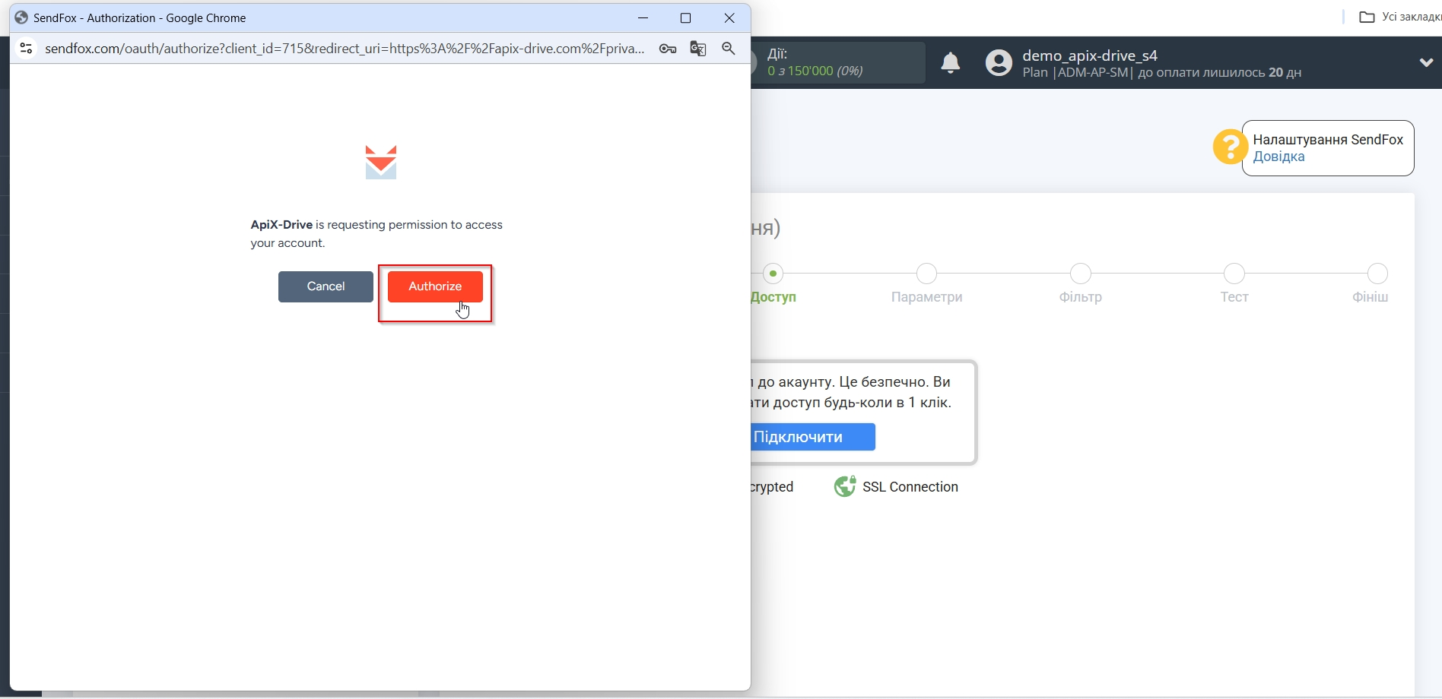Select the Фініш step
This screenshot has height=699, width=1442.
[1371, 285]
